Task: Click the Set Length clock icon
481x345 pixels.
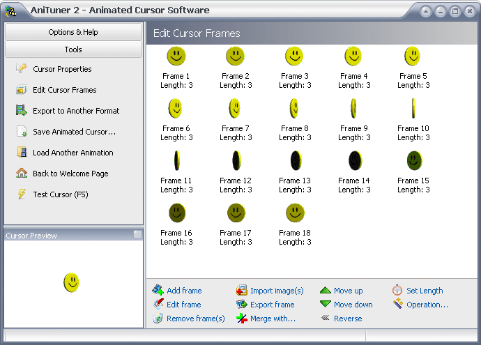Action: coord(397,291)
